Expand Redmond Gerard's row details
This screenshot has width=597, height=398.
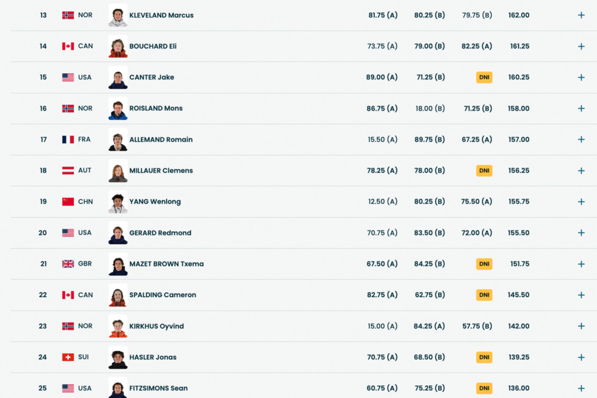[x=581, y=233]
